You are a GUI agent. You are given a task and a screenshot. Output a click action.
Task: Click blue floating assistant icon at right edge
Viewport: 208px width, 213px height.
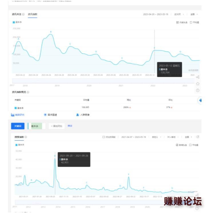200,100
